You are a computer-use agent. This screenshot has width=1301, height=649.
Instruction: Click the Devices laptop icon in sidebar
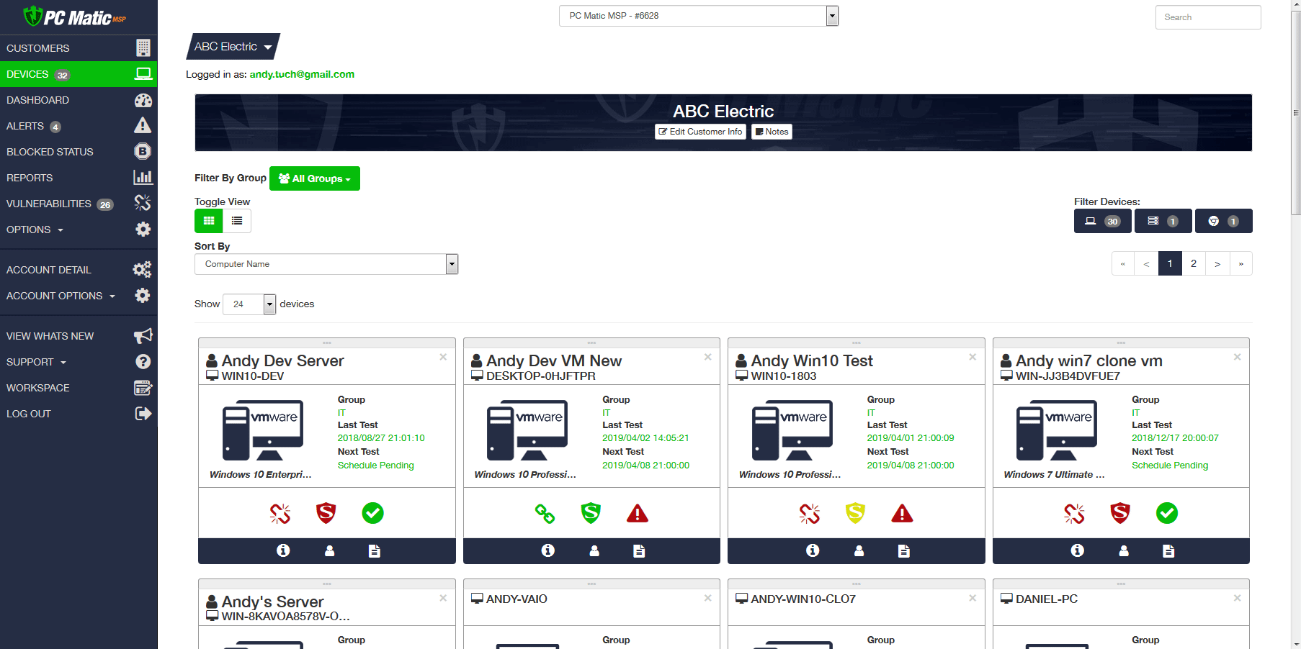click(143, 74)
